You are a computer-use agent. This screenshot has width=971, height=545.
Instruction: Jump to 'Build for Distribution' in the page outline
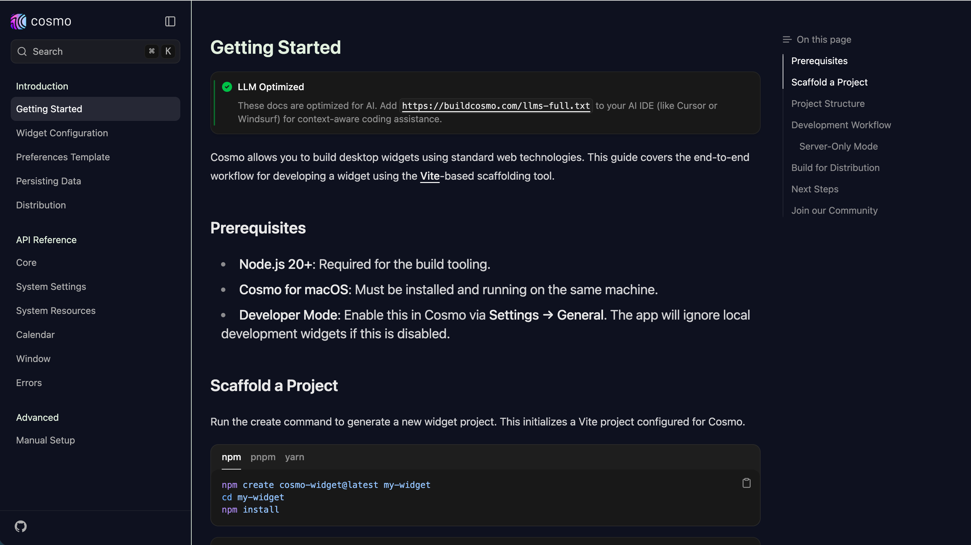click(835, 168)
